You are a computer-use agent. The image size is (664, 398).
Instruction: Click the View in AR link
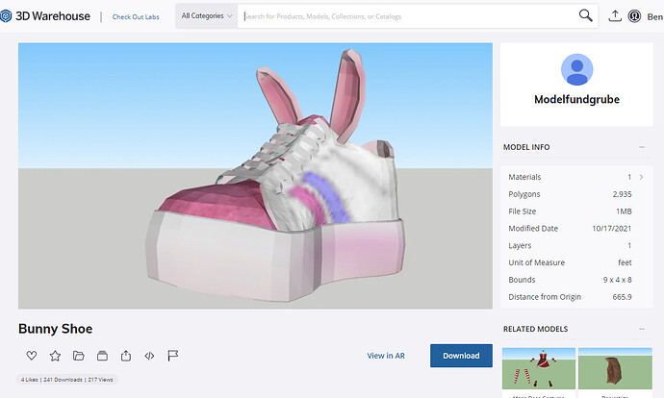pos(386,356)
